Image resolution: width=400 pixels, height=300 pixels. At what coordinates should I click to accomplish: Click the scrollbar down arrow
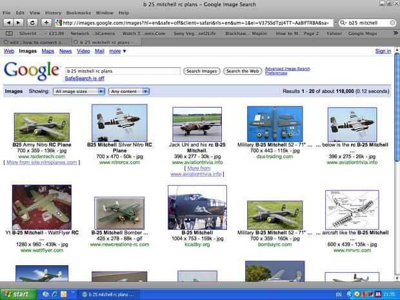click(397, 278)
